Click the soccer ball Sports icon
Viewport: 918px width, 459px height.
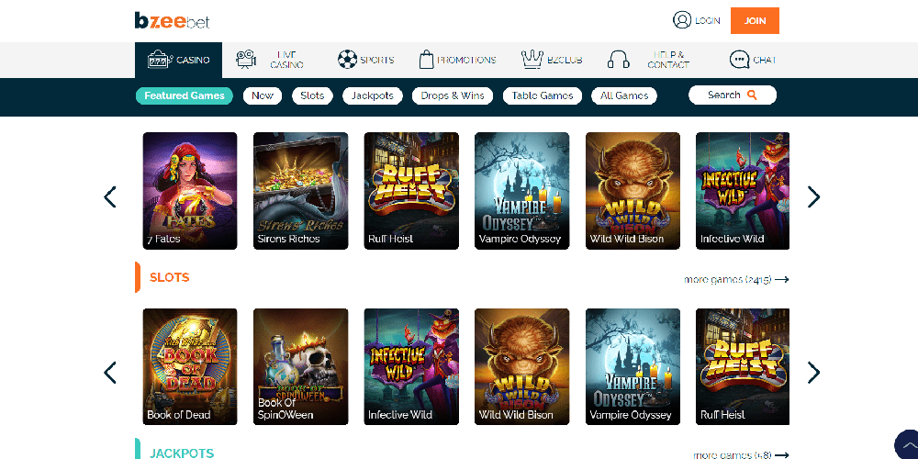(347, 59)
